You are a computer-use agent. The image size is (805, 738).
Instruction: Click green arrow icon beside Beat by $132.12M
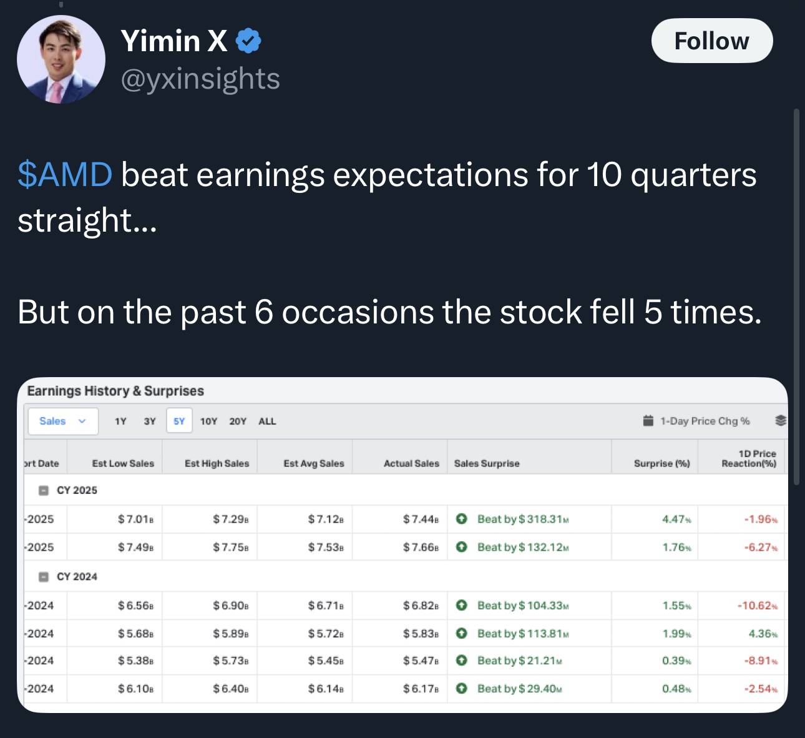coord(462,547)
